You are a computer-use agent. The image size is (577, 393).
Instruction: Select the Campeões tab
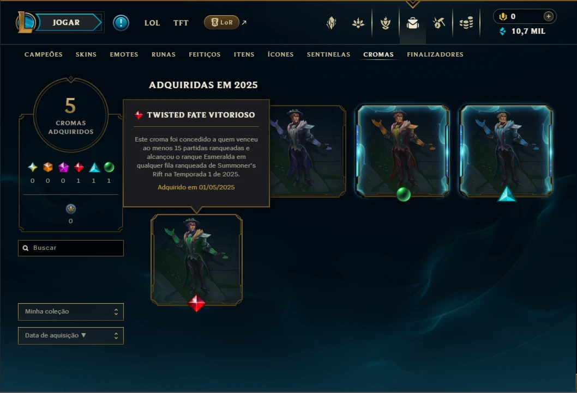44,54
